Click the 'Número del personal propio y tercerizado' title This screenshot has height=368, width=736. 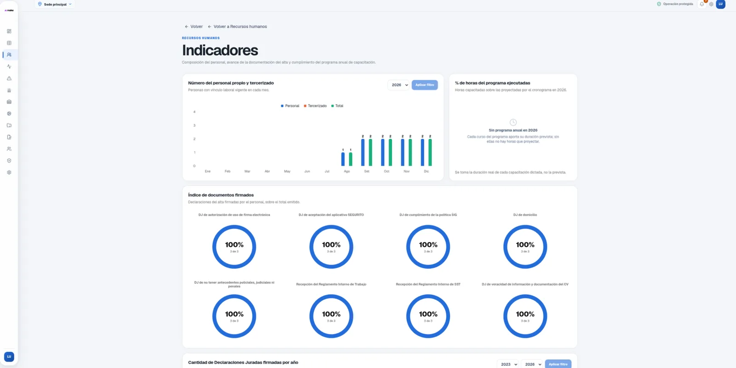231,83
